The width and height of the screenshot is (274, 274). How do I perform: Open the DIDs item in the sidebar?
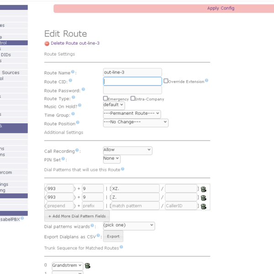coord(5,54)
